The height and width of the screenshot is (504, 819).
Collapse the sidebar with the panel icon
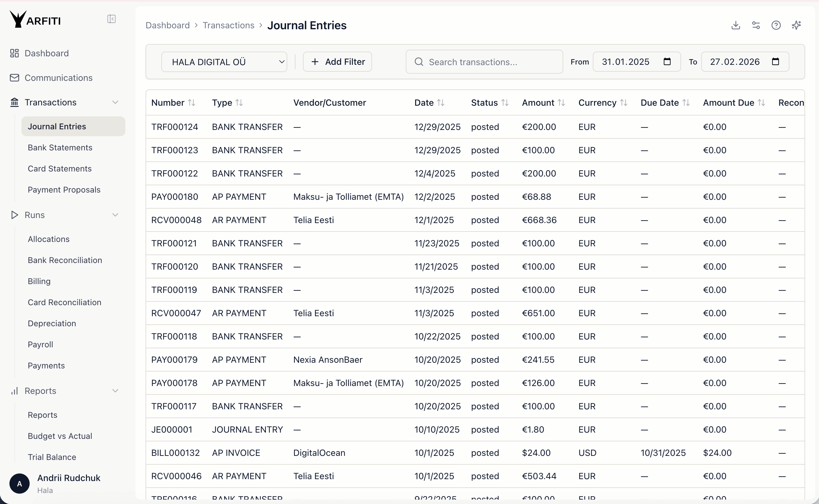pos(111,19)
